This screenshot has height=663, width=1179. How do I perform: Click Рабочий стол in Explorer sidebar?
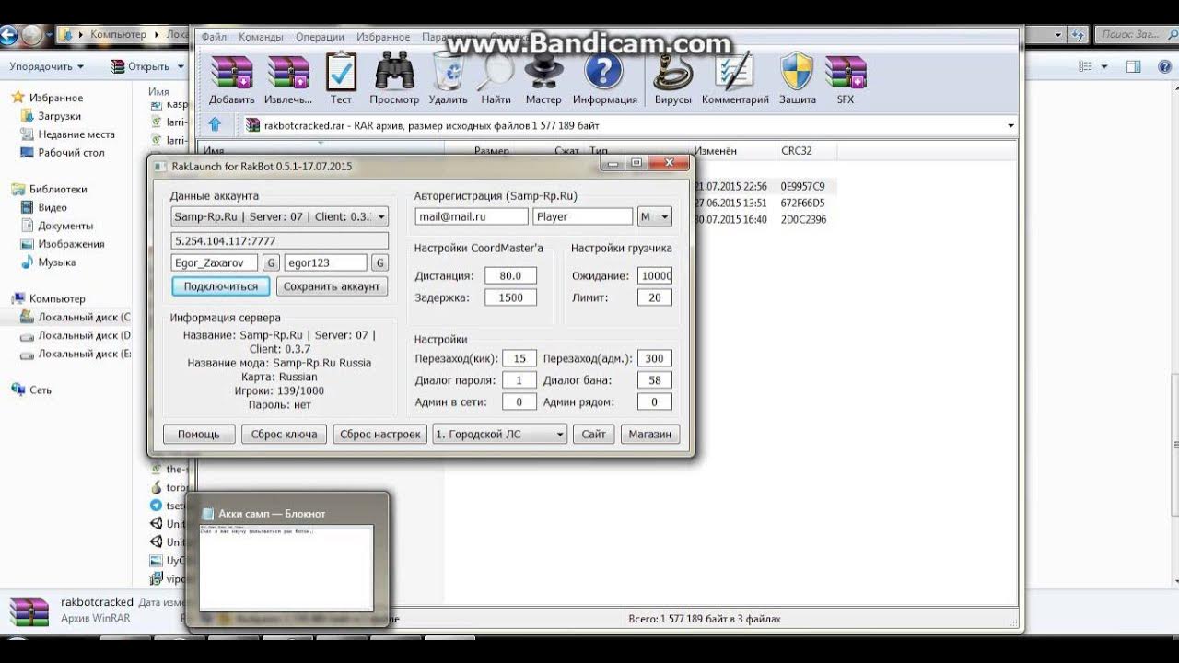pos(71,153)
